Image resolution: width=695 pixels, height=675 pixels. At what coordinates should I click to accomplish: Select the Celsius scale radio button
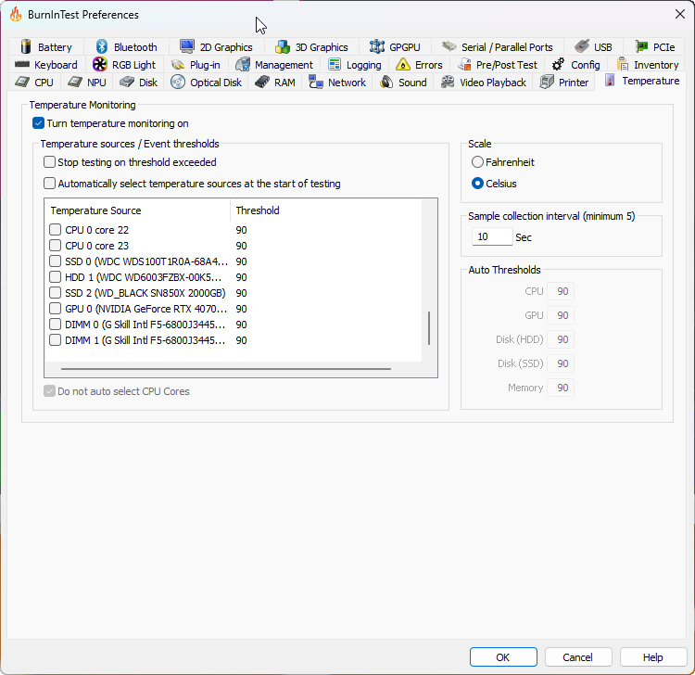(x=477, y=184)
